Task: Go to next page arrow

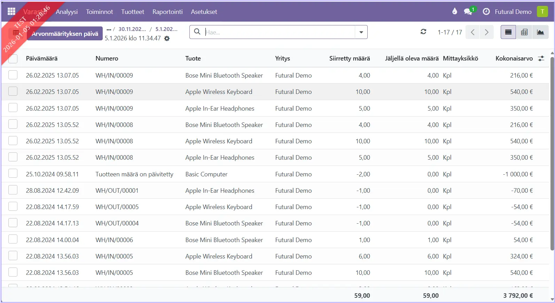Action: (486, 32)
